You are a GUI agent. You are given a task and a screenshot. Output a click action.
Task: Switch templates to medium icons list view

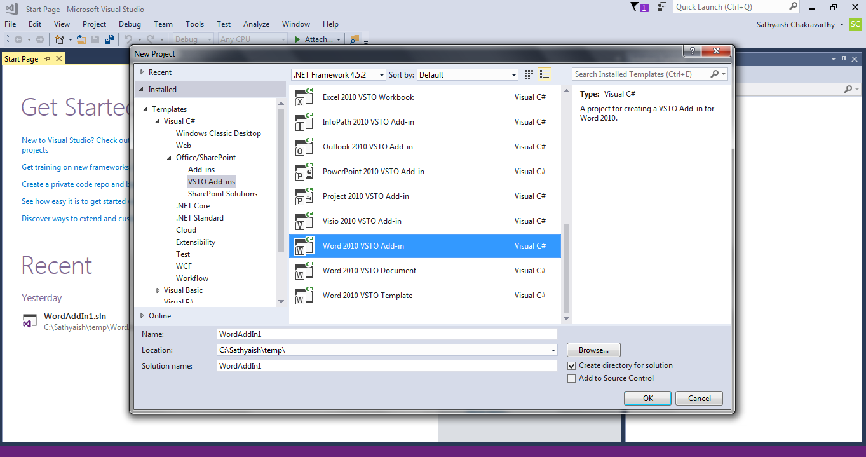545,74
